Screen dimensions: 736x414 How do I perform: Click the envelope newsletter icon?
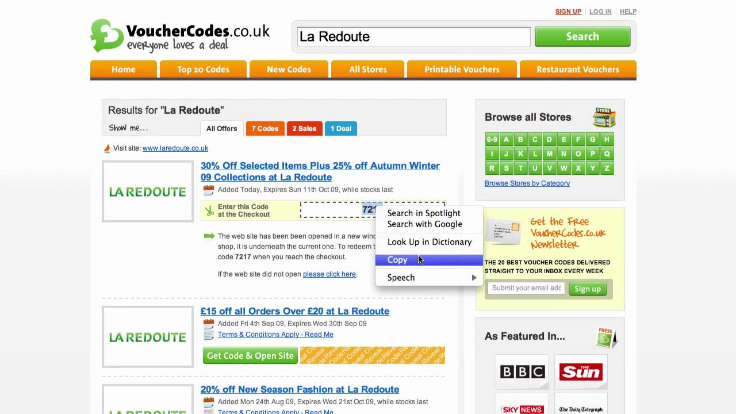pyautogui.click(x=503, y=232)
